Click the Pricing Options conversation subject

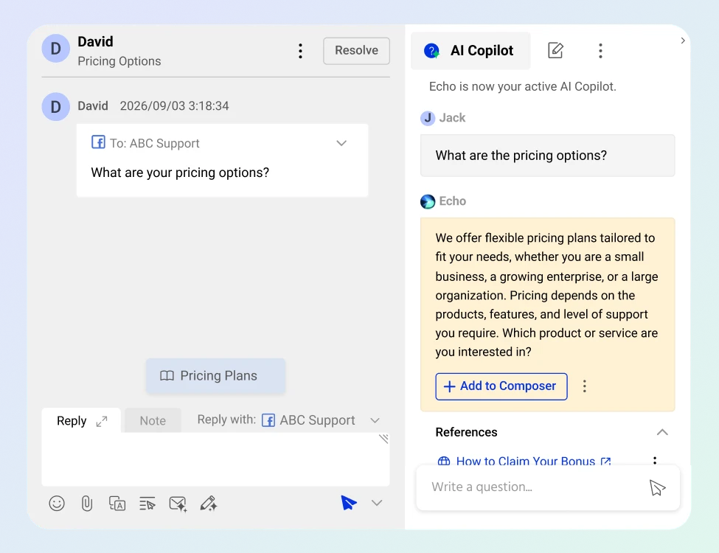(119, 61)
